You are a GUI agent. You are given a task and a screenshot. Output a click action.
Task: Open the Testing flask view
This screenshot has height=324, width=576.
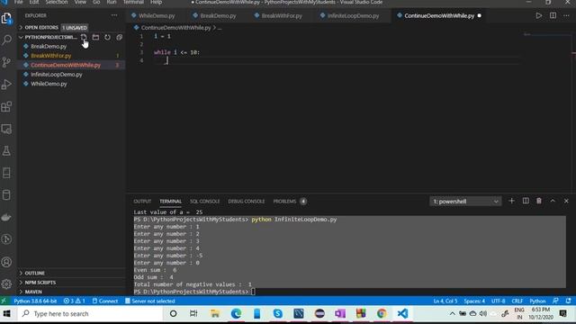(6, 151)
